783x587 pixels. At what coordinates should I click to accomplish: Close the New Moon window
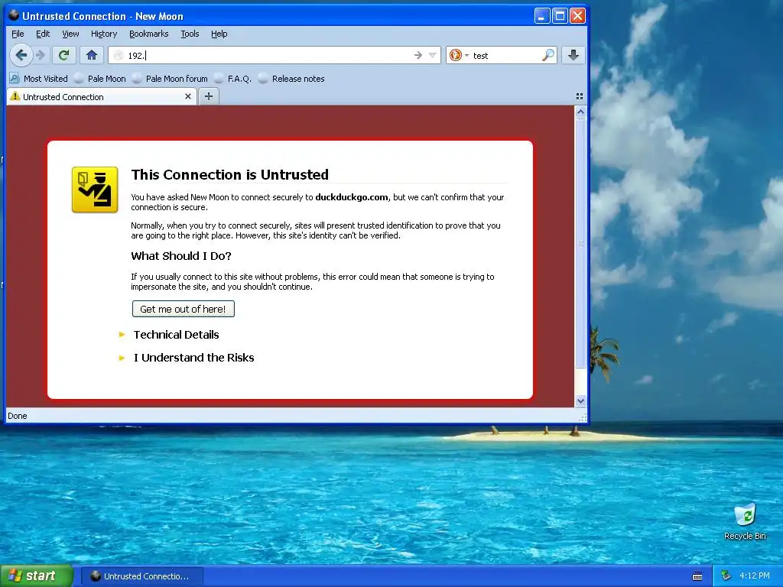coord(577,16)
